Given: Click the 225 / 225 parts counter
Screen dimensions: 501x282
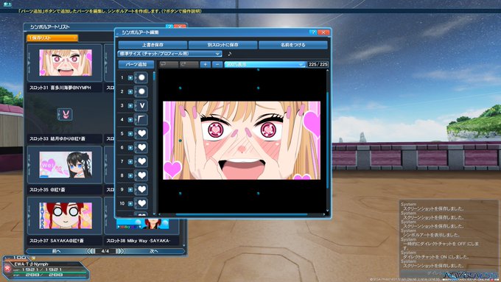Looking at the screenshot, I should click(x=318, y=65).
